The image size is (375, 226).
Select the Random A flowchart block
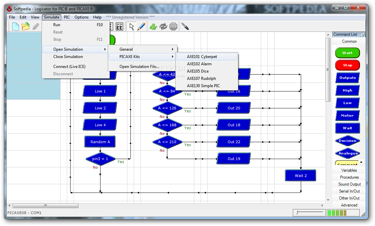(x=100, y=142)
